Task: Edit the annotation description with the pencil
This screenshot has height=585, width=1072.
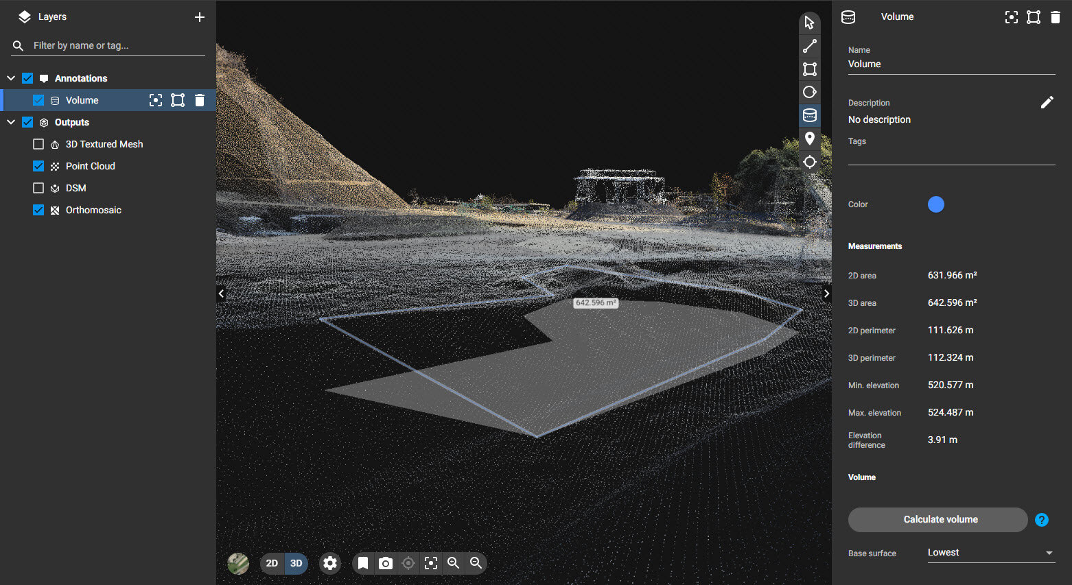Action: pyautogui.click(x=1047, y=102)
